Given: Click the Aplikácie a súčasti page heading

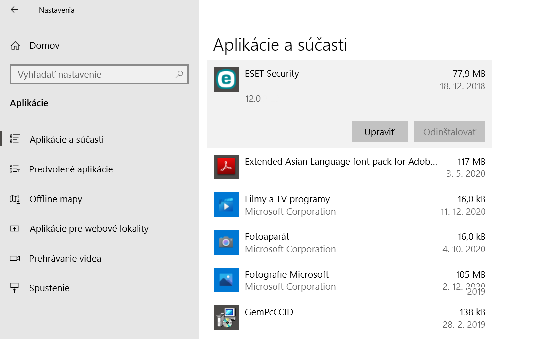Looking at the screenshot, I should 280,45.
